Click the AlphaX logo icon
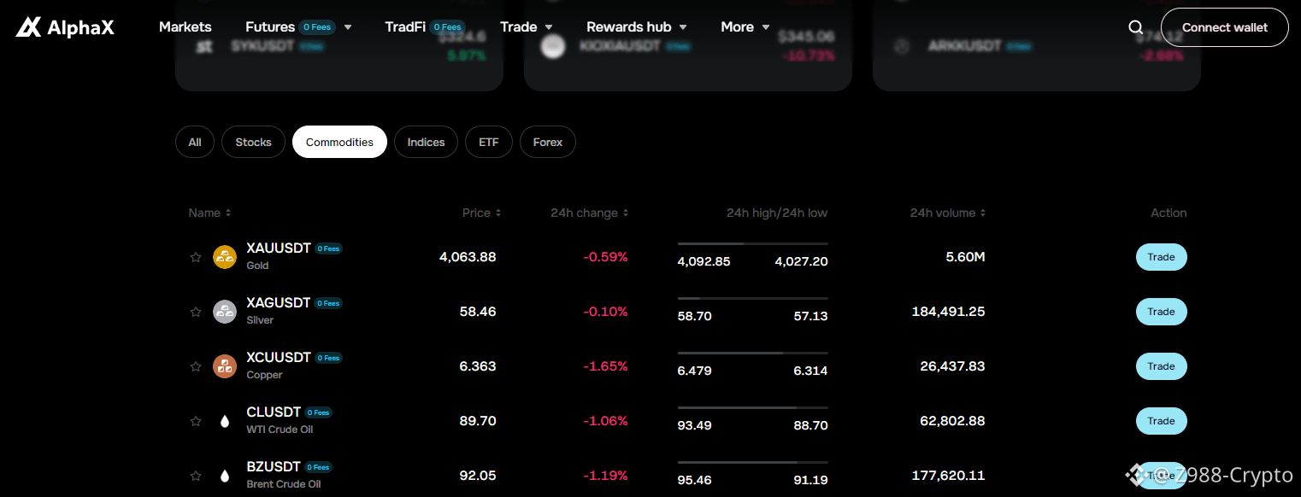 [x=28, y=27]
